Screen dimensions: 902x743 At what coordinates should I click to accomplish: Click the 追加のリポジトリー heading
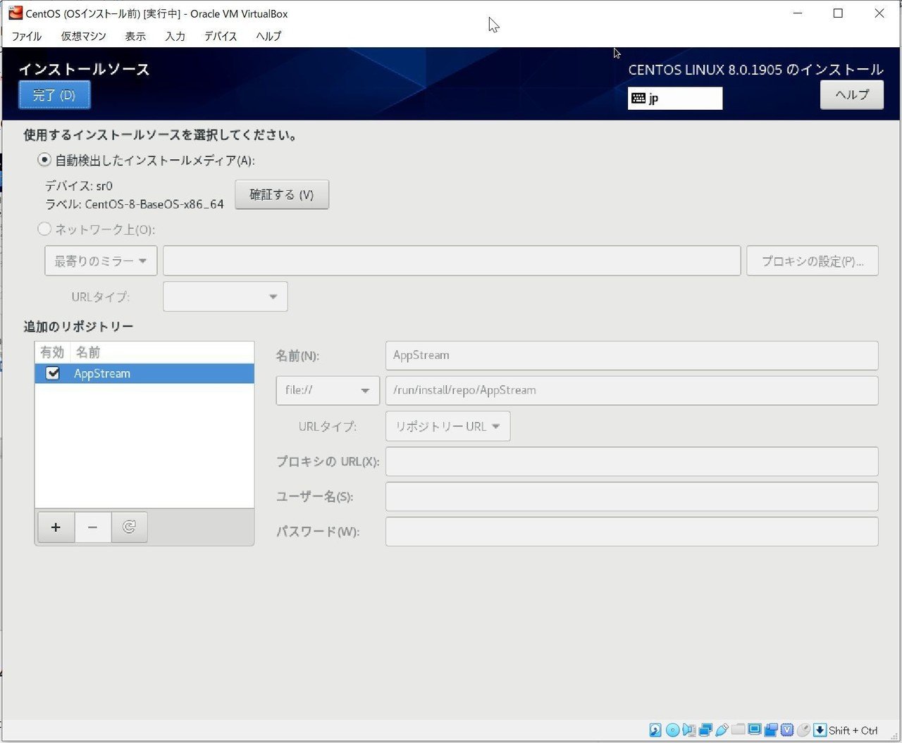(x=78, y=326)
